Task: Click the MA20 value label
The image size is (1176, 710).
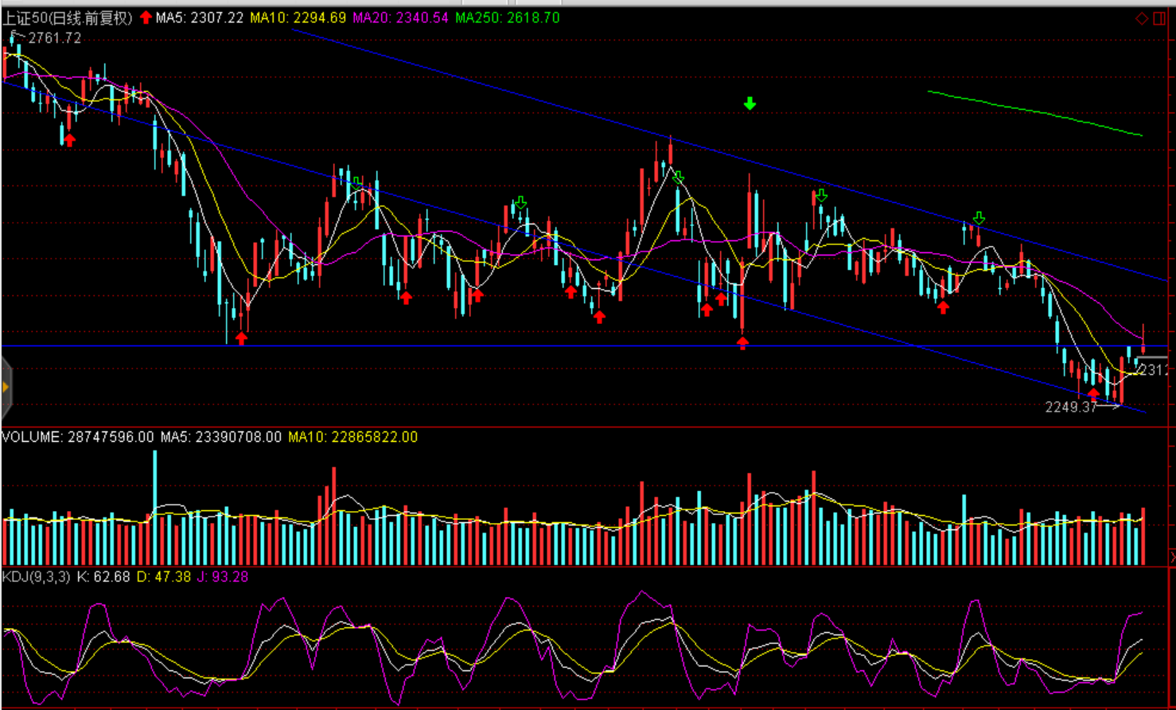Action: [400, 18]
